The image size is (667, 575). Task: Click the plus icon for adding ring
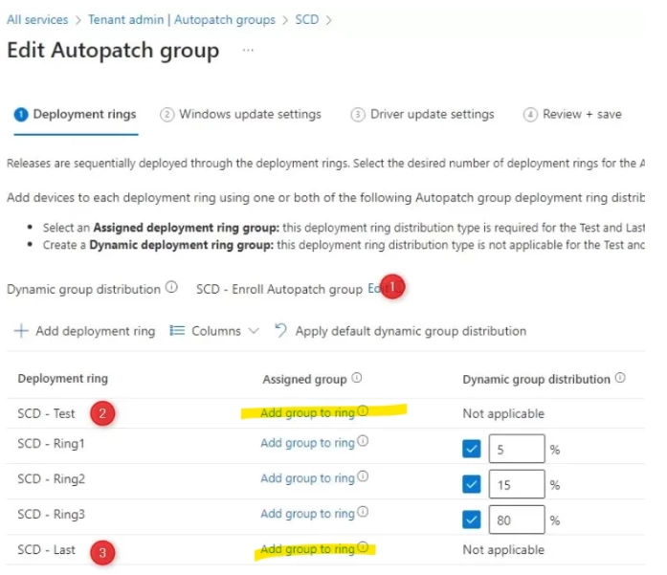pyautogui.click(x=21, y=330)
